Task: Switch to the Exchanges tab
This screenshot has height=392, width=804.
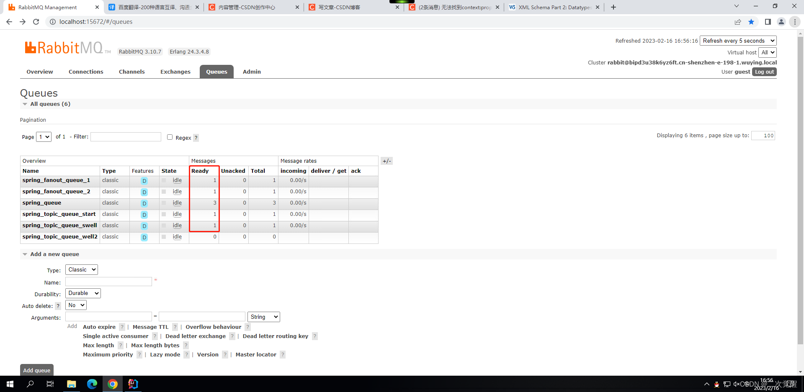Action: click(175, 72)
